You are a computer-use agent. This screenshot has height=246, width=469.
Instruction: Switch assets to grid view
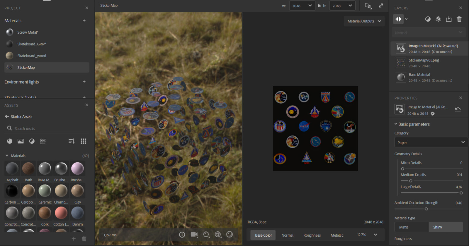pos(84,141)
